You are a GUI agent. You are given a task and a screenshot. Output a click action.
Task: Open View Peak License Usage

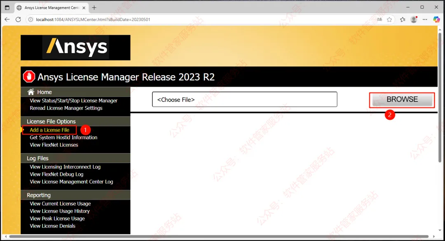pos(57,218)
